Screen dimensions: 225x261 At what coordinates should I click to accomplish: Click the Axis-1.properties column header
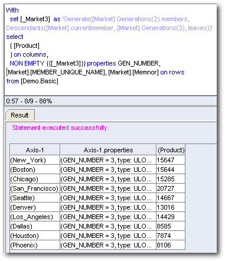tap(108, 150)
